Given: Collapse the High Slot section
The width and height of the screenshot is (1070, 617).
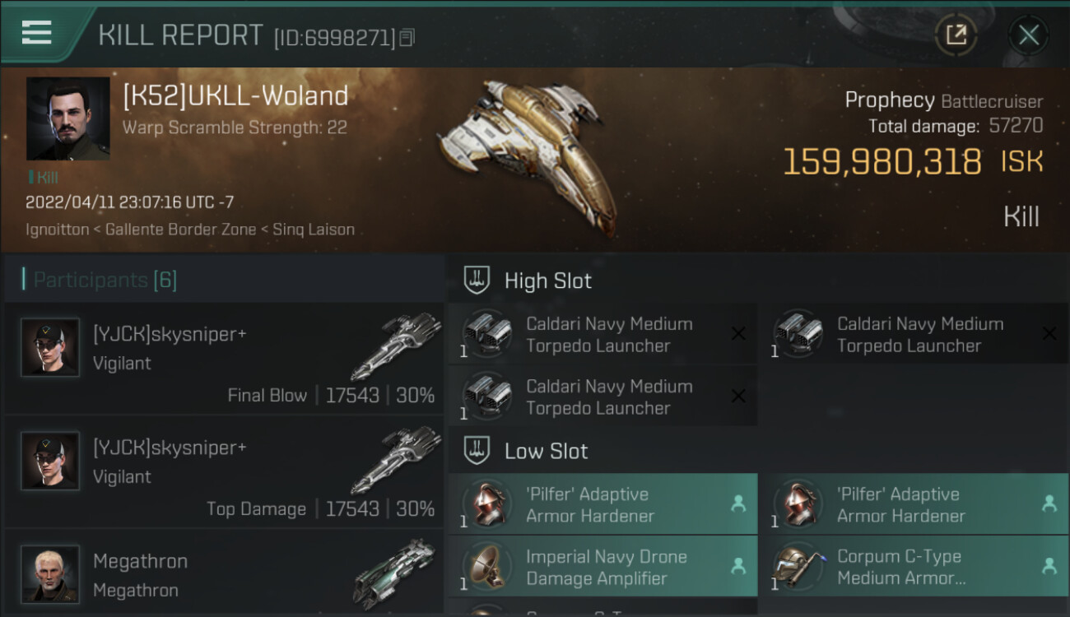Looking at the screenshot, I should [477, 280].
